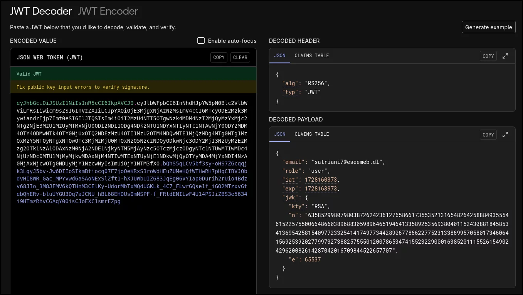Switch to the JWT Encoder tab
523x295 pixels.
[x=108, y=11]
